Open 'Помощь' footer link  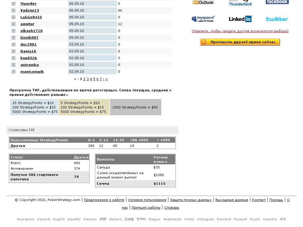pos(276,200)
